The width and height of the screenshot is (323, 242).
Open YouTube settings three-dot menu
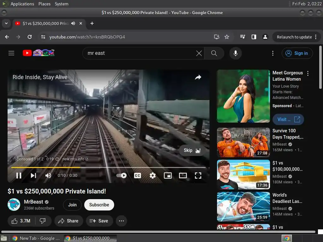click(273, 53)
